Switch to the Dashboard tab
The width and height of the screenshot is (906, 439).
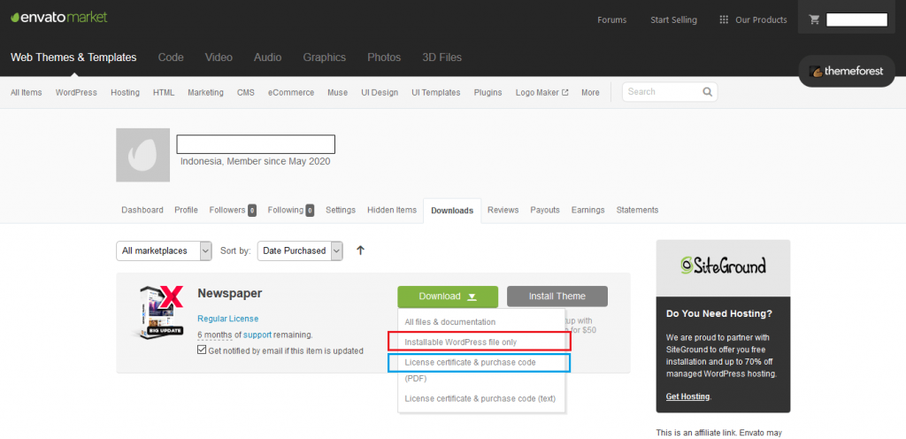(142, 210)
